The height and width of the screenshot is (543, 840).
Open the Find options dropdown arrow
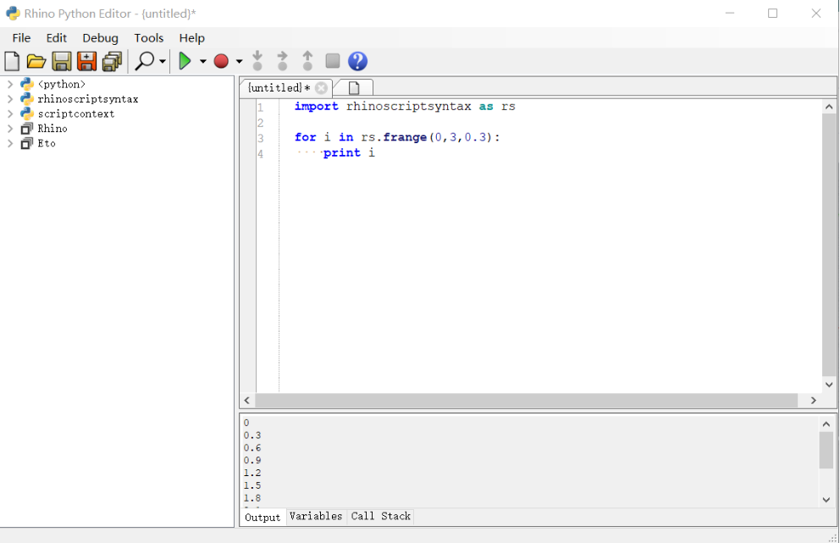coord(163,61)
